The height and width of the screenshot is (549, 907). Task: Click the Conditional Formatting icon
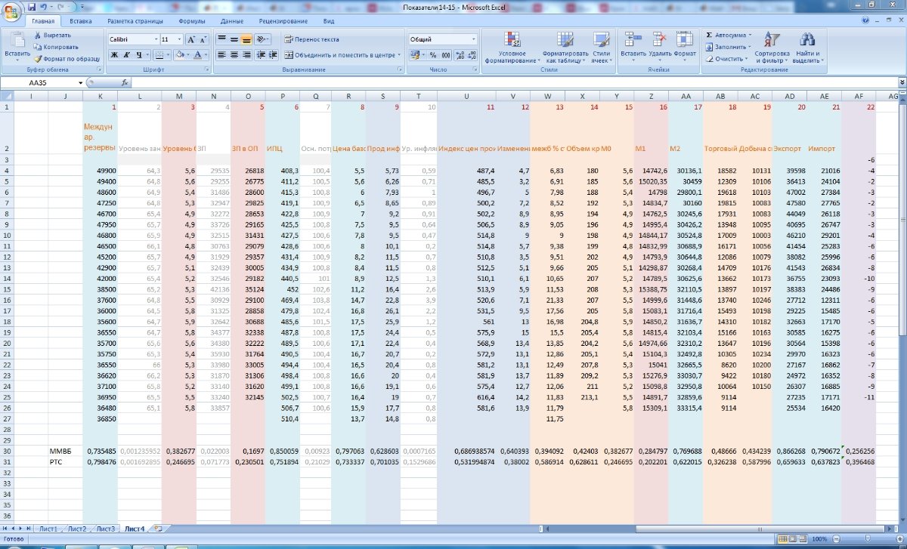tap(512, 42)
